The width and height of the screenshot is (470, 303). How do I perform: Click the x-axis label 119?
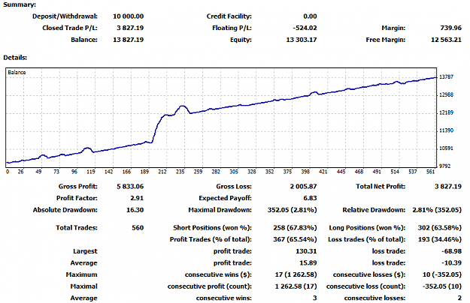pos(90,172)
